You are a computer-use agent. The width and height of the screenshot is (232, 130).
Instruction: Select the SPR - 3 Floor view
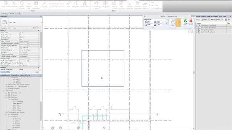coord(17,108)
